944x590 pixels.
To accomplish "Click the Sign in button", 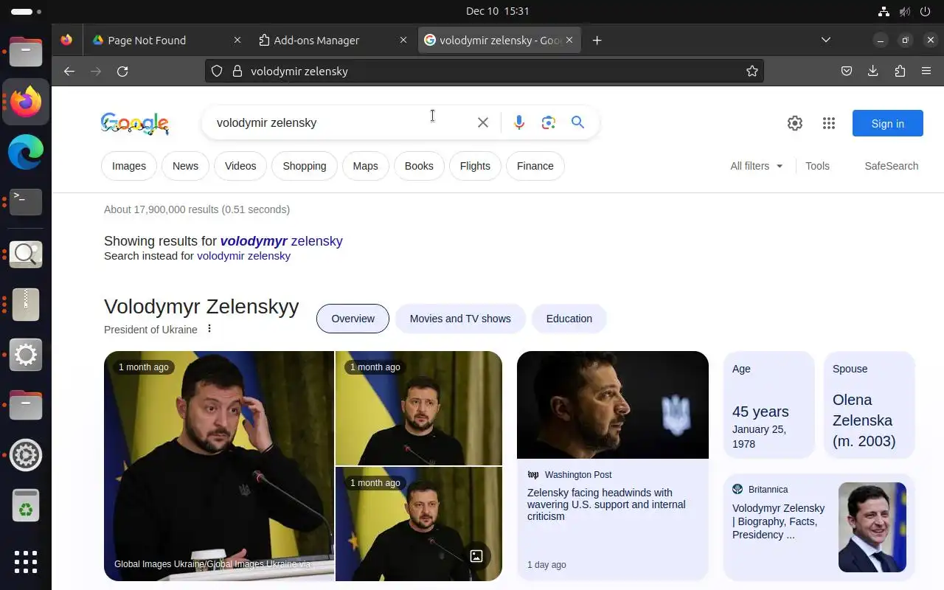I will [x=887, y=123].
